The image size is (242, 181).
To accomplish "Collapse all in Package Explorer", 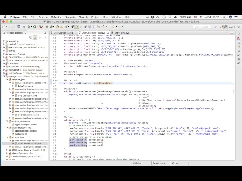I will tap(31, 37).
